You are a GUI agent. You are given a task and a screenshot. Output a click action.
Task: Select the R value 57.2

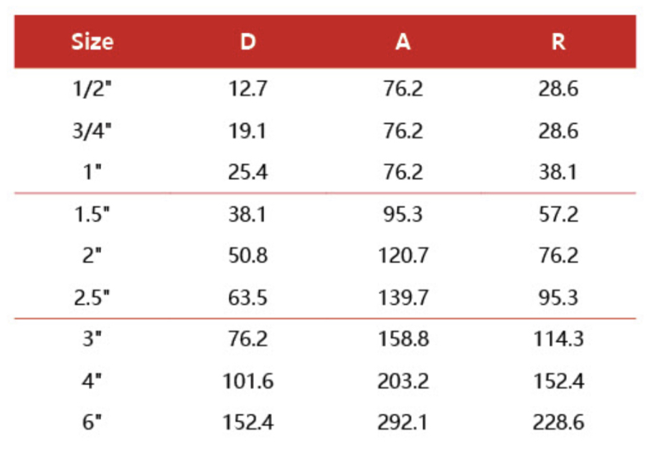558,214
